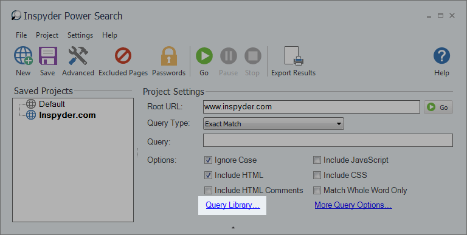467x235 pixels.
Task: Open Help with question mark icon
Action: [x=441, y=56]
